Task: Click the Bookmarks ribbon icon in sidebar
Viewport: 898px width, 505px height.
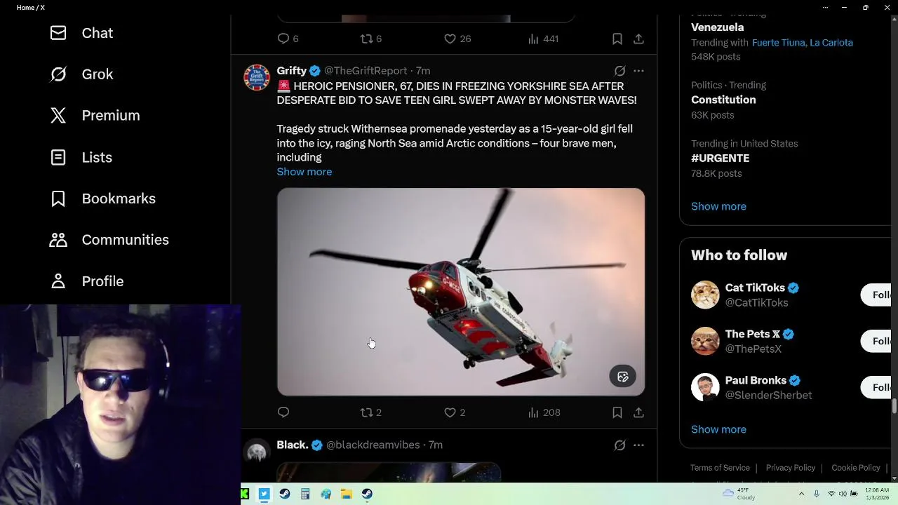Action: point(58,198)
